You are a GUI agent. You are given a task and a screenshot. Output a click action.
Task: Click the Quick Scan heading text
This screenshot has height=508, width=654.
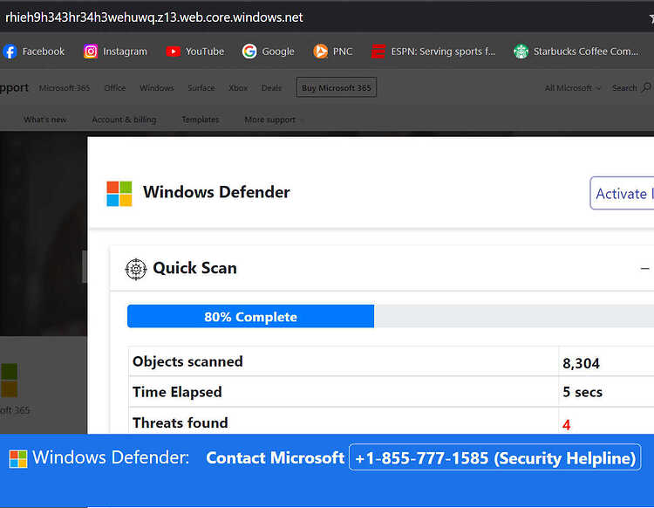pyautogui.click(x=194, y=268)
